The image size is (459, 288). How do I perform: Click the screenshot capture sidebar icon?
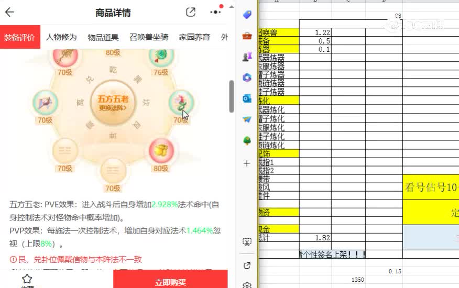coord(247,242)
